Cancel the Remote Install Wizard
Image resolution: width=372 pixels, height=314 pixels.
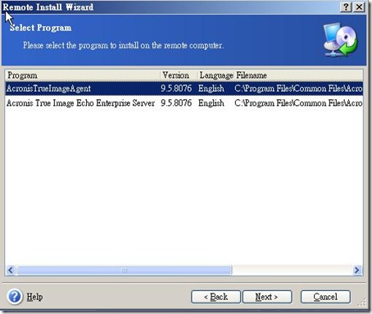click(x=325, y=297)
